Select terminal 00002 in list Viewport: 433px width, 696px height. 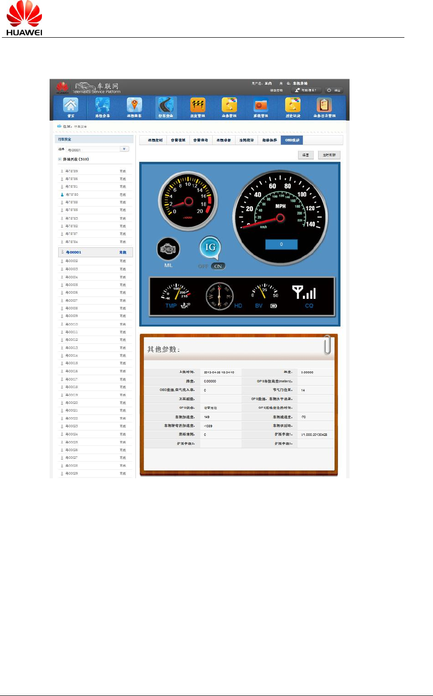click(x=95, y=261)
